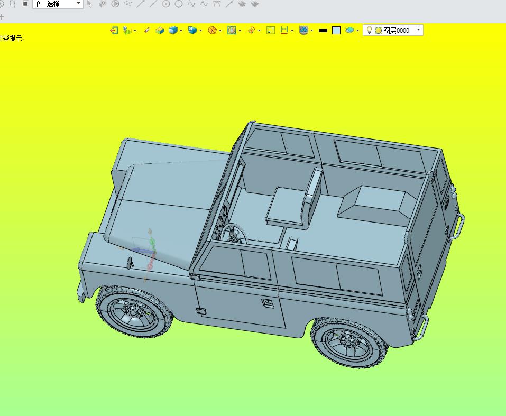The image size is (506, 416).
Task: Click the sketch plane icon
Action: tap(127, 30)
